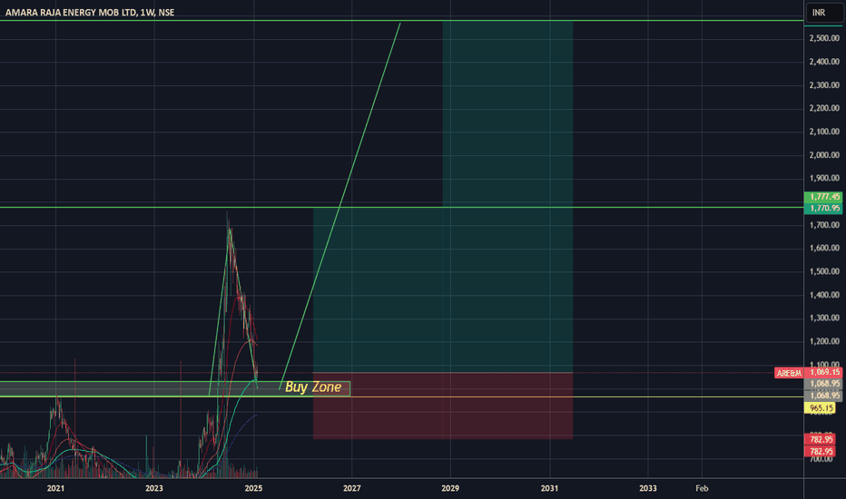
Task: Click the 1,200.00 price axis label
Action: (x=824, y=341)
